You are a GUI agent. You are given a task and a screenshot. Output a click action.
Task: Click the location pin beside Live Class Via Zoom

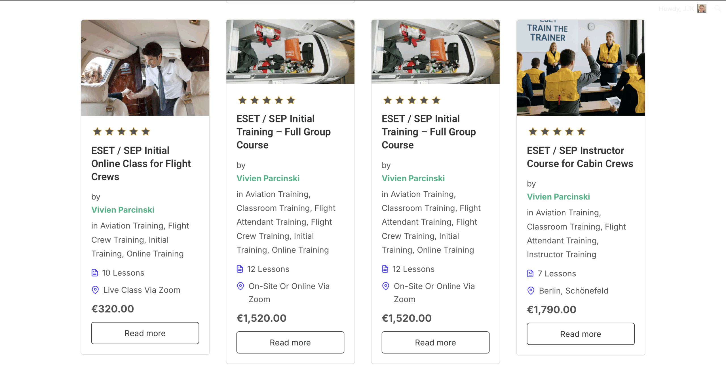click(x=95, y=290)
